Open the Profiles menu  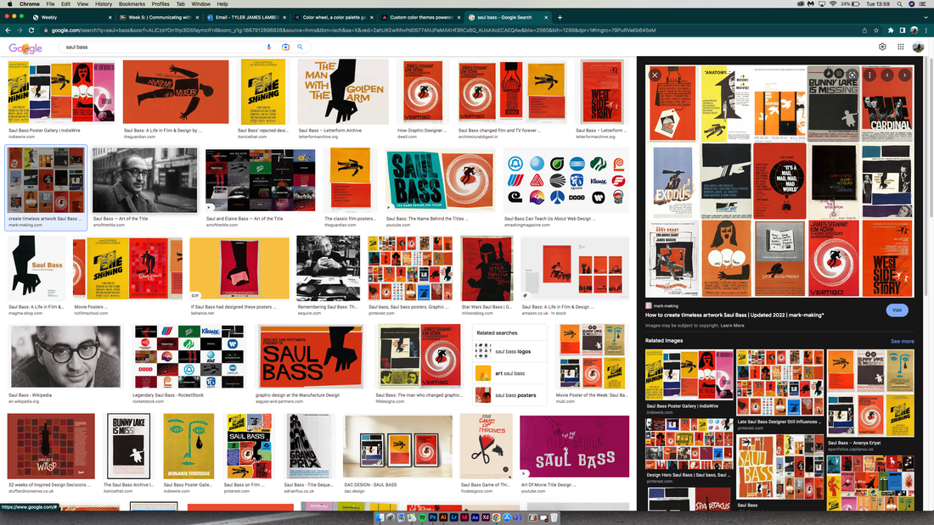tap(160, 3)
